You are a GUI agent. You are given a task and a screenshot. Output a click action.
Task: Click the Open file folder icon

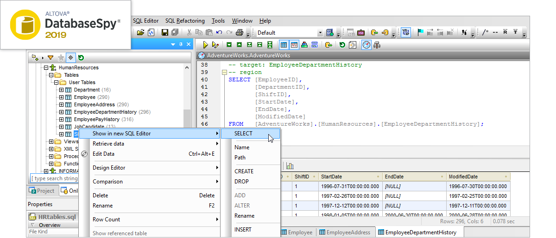click(x=140, y=32)
